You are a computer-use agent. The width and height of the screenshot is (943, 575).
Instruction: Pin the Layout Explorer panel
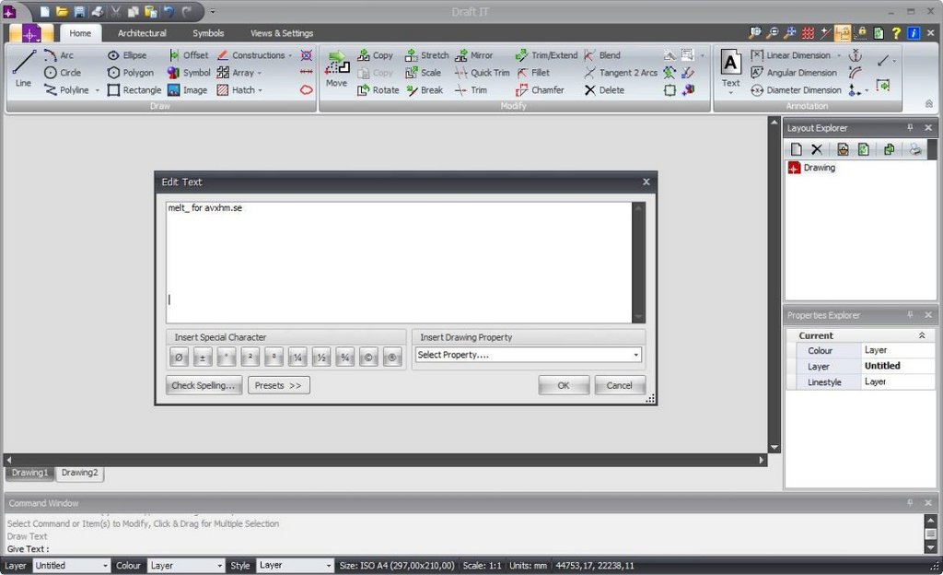click(x=910, y=127)
